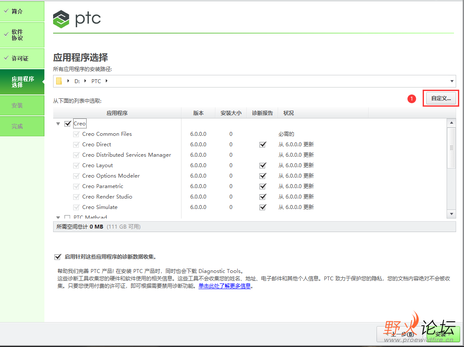Image resolution: width=464 pixels, height=347 pixels.
Task: Open the install path dropdown arrow
Action: (452, 81)
